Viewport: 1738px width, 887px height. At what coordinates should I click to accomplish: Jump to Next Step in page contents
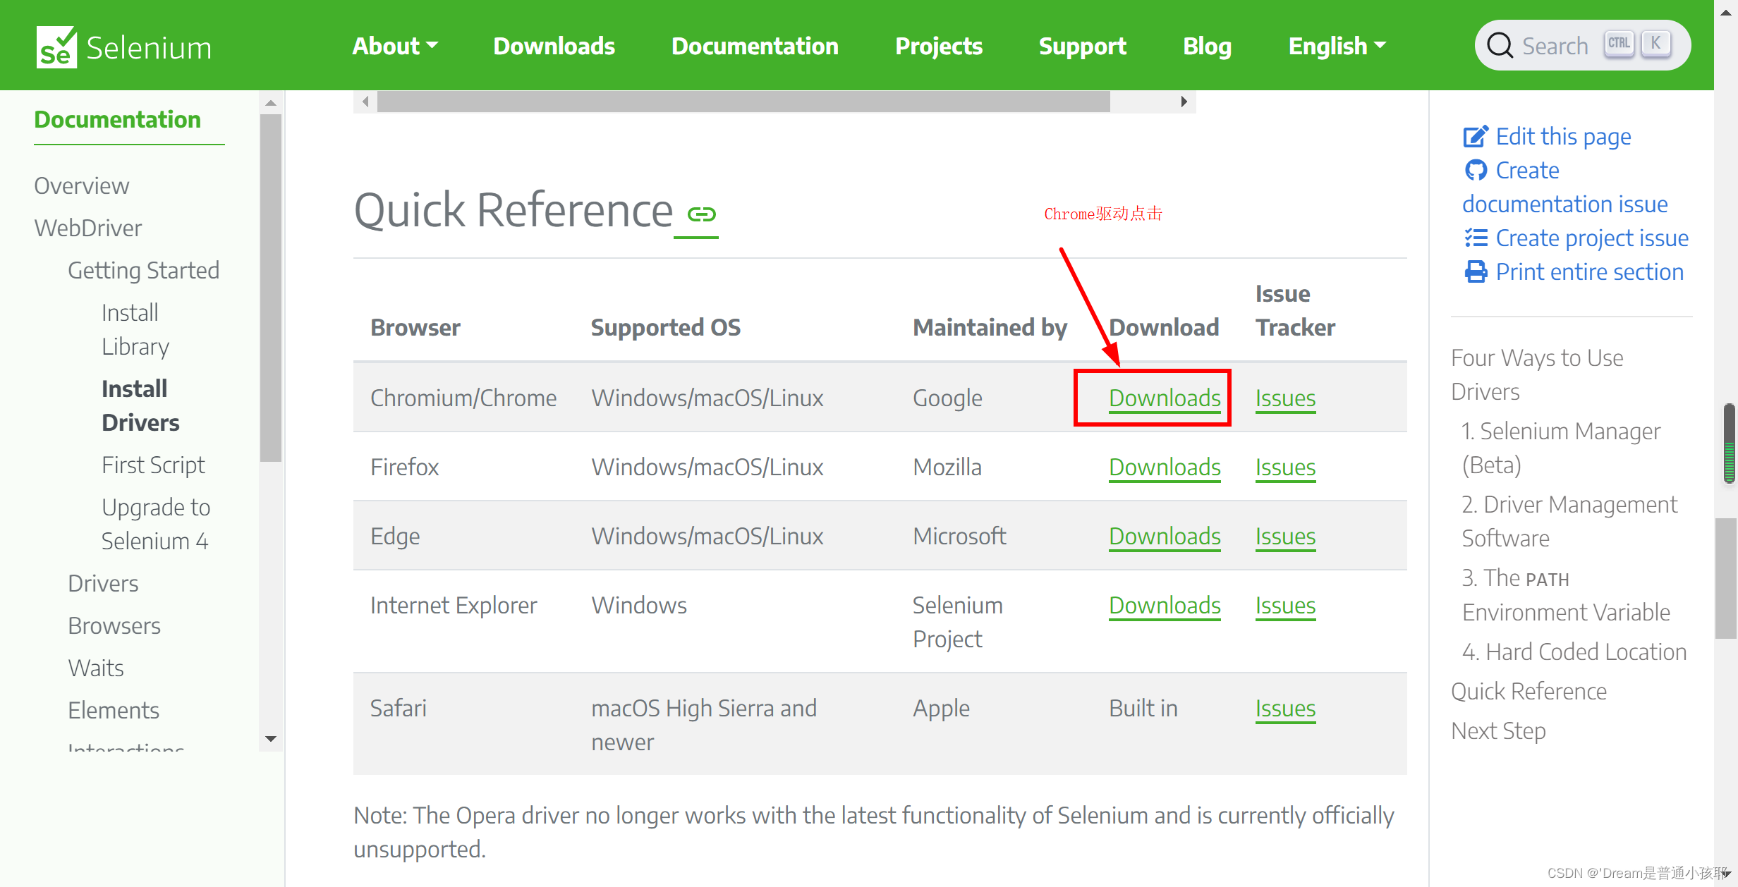click(x=1498, y=730)
